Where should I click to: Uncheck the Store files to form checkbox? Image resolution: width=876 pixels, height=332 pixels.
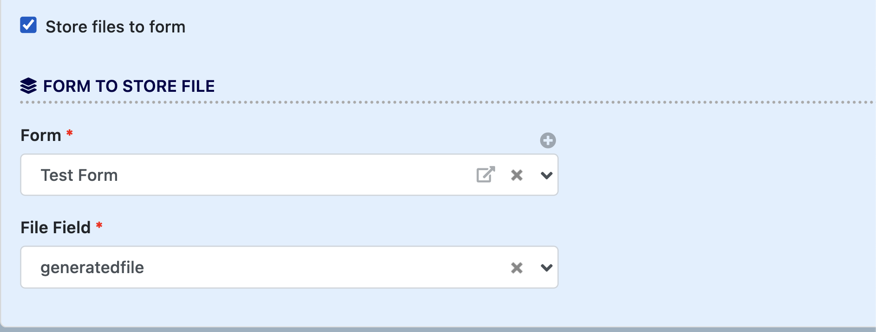pyautogui.click(x=28, y=25)
